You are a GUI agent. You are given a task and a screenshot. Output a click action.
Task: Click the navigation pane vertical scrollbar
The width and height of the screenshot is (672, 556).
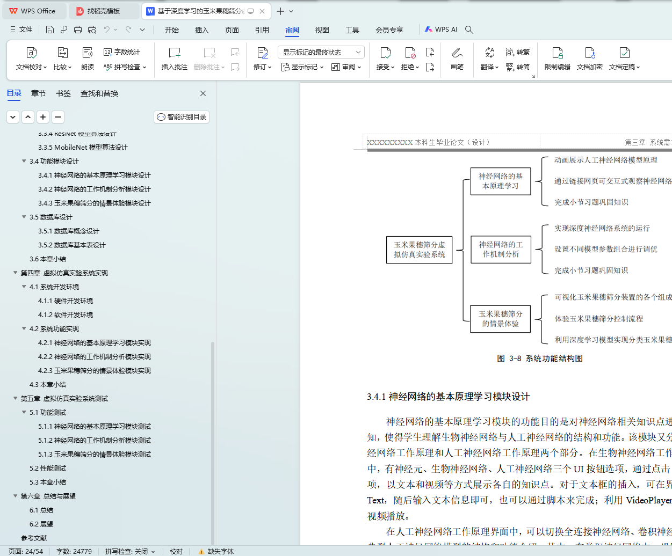(x=213, y=443)
